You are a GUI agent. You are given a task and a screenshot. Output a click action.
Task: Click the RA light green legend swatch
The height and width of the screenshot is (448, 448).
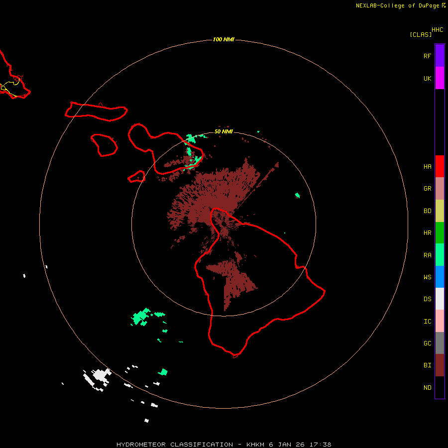440,255
